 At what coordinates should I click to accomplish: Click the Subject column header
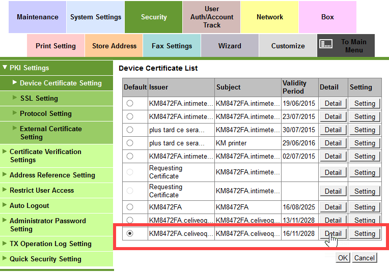248,87
